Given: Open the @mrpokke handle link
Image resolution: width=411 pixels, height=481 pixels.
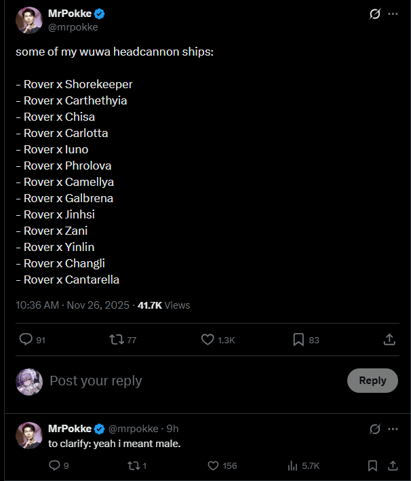Looking at the screenshot, I should pyautogui.click(x=73, y=27).
